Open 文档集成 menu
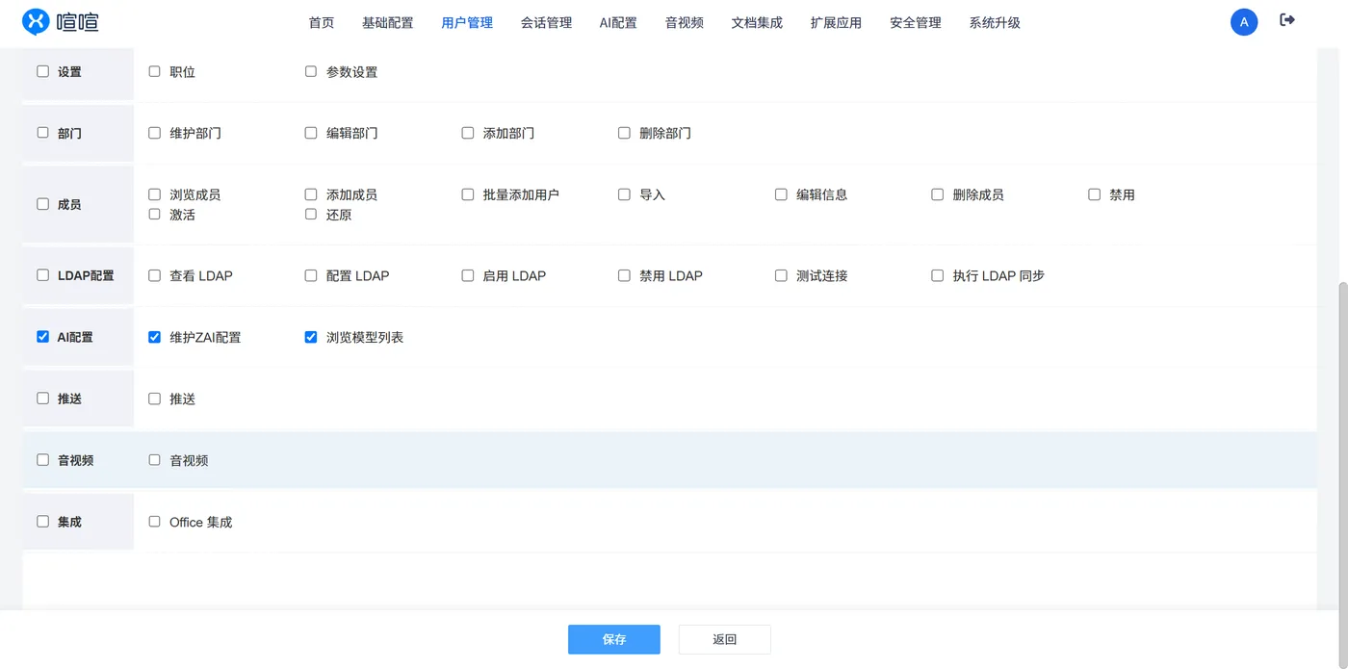Image resolution: width=1348 pixels, height=669 pixels. pos(757,22)
